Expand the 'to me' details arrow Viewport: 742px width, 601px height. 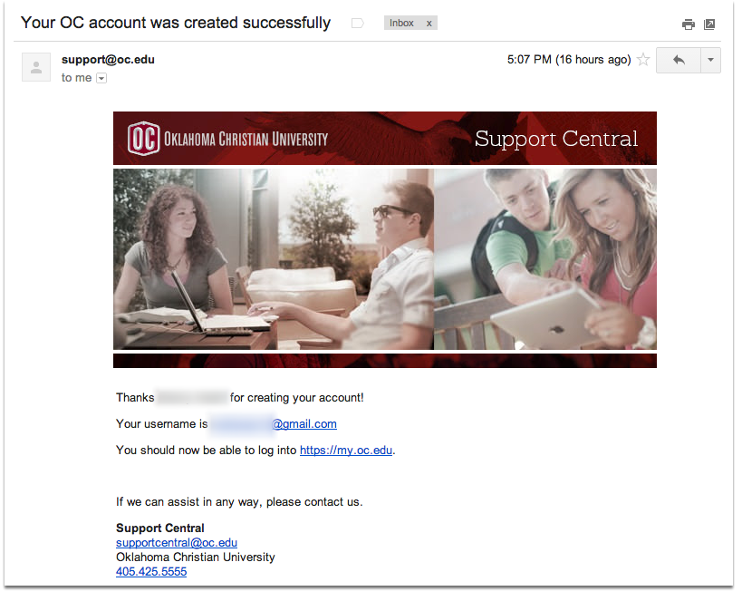point(101,78)
